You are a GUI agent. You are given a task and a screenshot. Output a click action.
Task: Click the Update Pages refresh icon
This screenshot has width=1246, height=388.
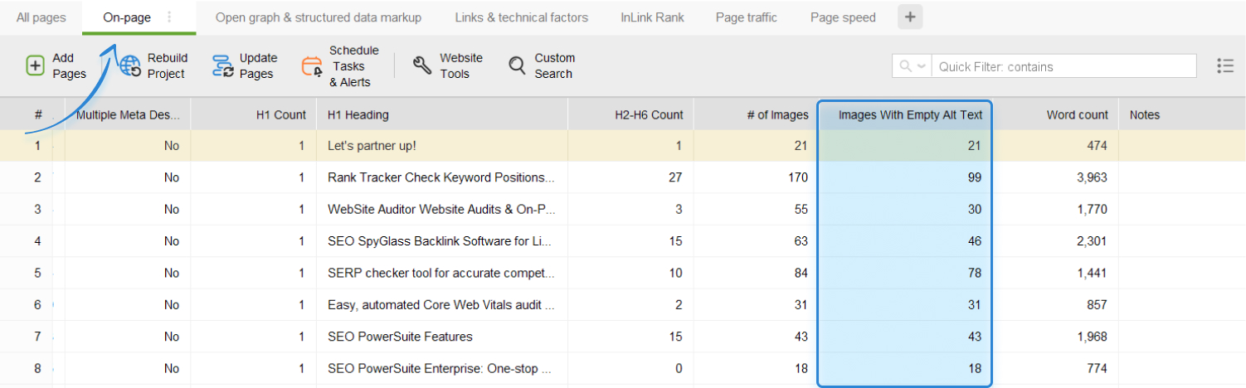click(x=222, y=66)
